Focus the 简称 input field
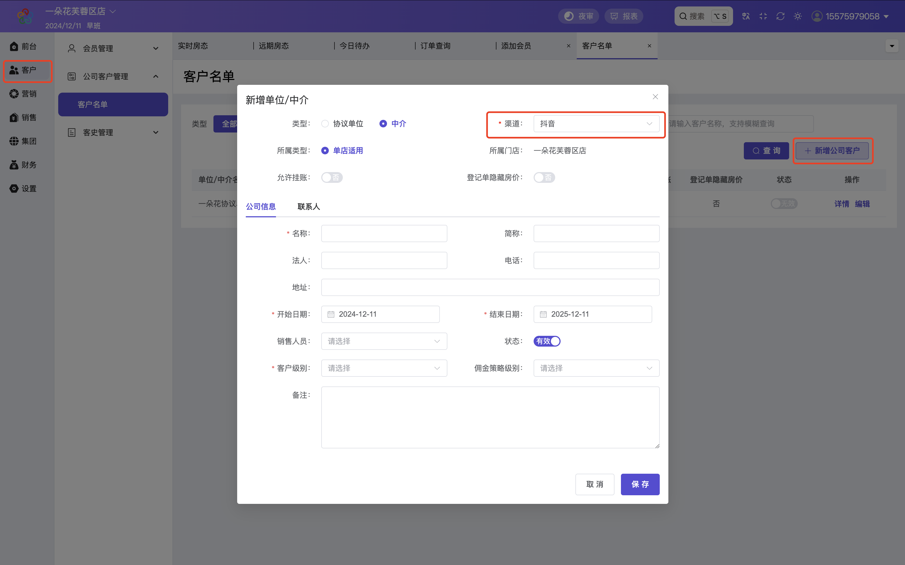Screen dimensions: 905x565 [596, 233]
